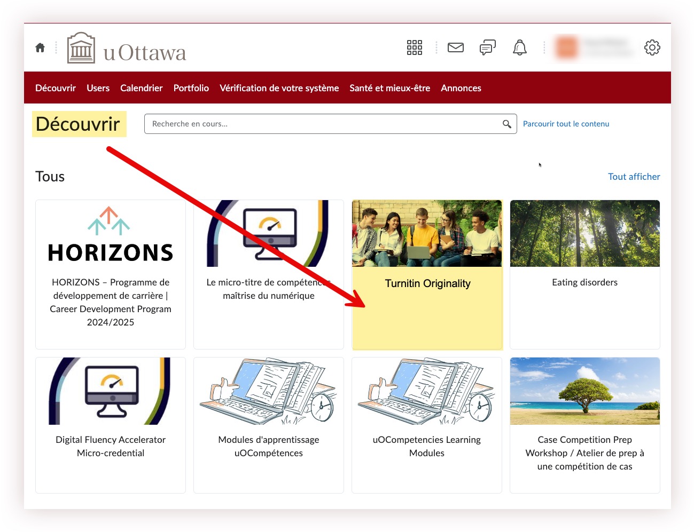Click the home icon in header
Viewport: 694px width, 532px height.
click(x=40, y=47)
